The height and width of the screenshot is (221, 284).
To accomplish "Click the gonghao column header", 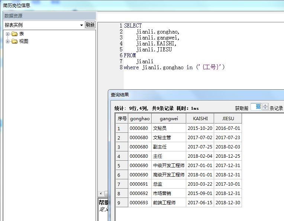I will click(x=140, y=119).
